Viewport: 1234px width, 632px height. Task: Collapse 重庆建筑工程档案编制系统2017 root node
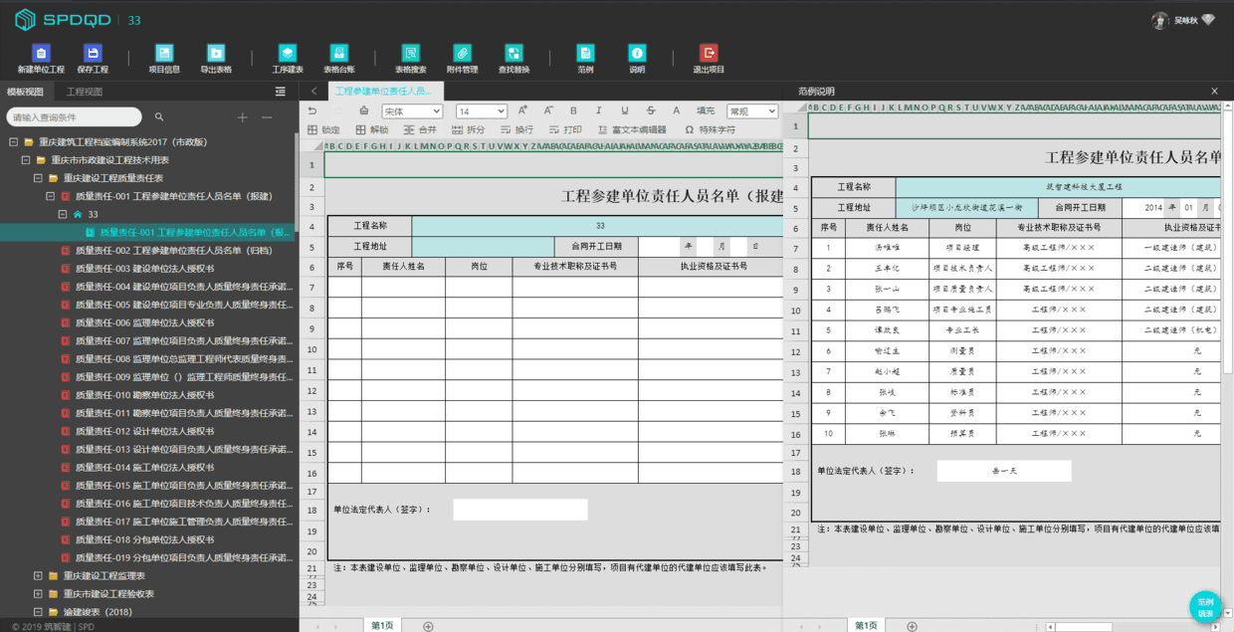click(x=14, y=142)
